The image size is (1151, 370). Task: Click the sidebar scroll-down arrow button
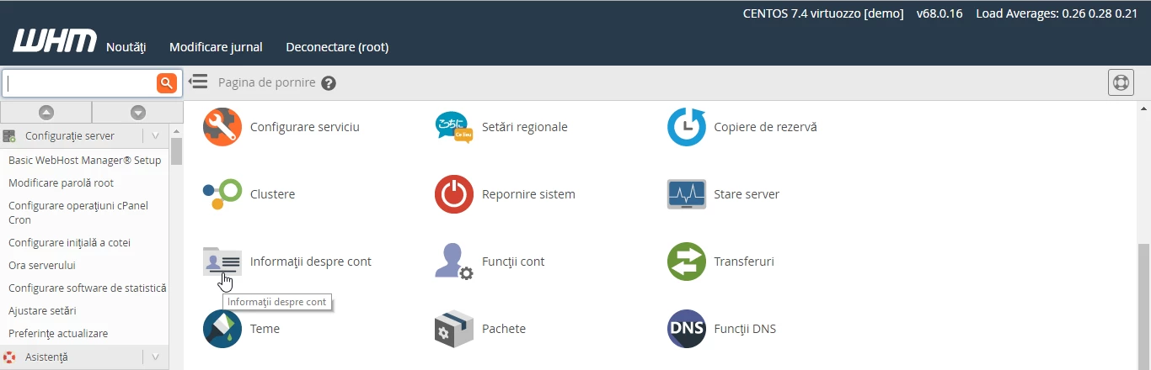tap(137, 112)
